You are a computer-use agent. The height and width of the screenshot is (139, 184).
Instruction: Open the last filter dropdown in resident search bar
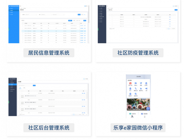pyautogui.click(x=59, y=14)
